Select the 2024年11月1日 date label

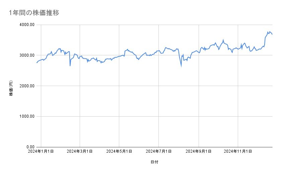click(237, 151)
